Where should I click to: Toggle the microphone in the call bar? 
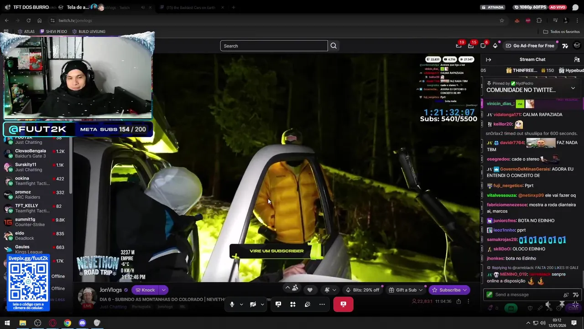coord(232,304)
